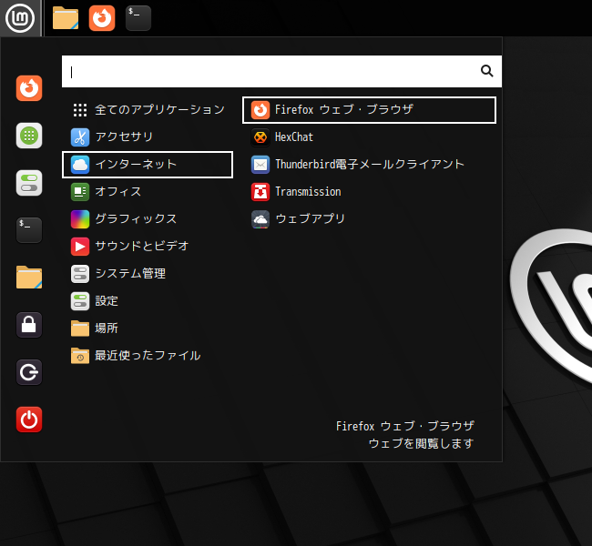Open Files folder in favorites sidebar

(x=29, y=278)
